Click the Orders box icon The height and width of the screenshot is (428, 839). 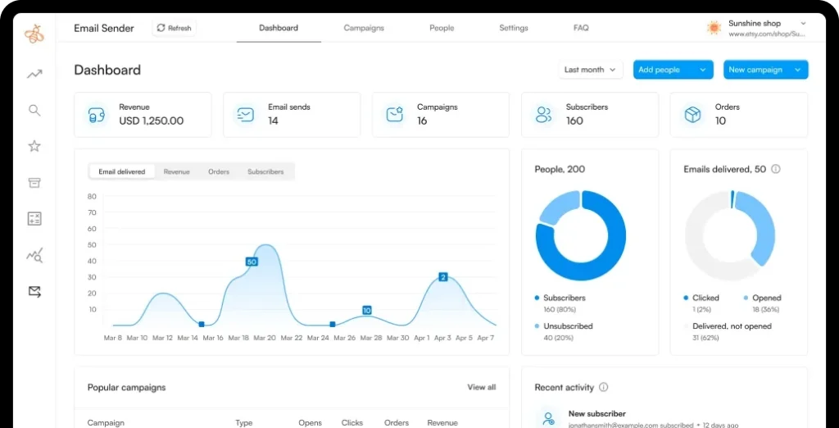click(692, 115)
